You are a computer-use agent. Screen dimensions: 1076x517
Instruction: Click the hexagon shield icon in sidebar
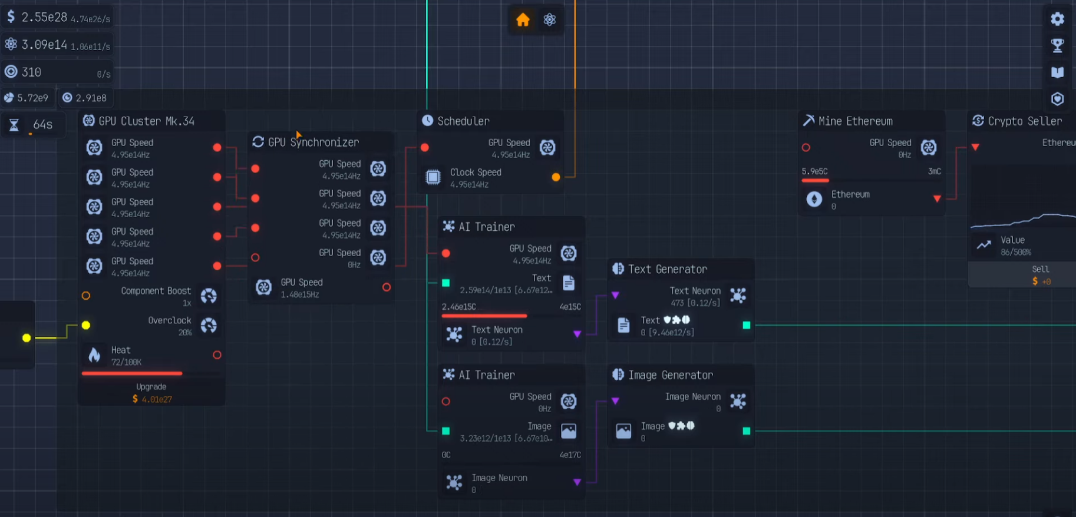[x=1057, y=99]
